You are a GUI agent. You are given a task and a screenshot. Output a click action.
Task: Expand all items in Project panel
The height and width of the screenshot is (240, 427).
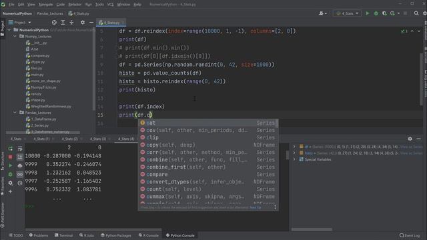click(63, 23)
